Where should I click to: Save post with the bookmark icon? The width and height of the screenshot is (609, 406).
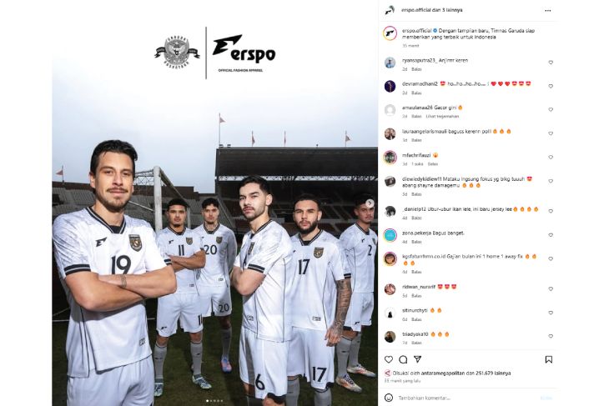(548, 359)
